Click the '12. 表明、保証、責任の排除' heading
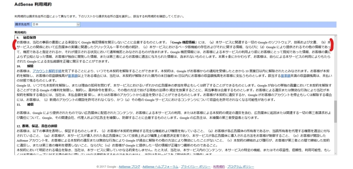353x169 pixels. point(37,126)
